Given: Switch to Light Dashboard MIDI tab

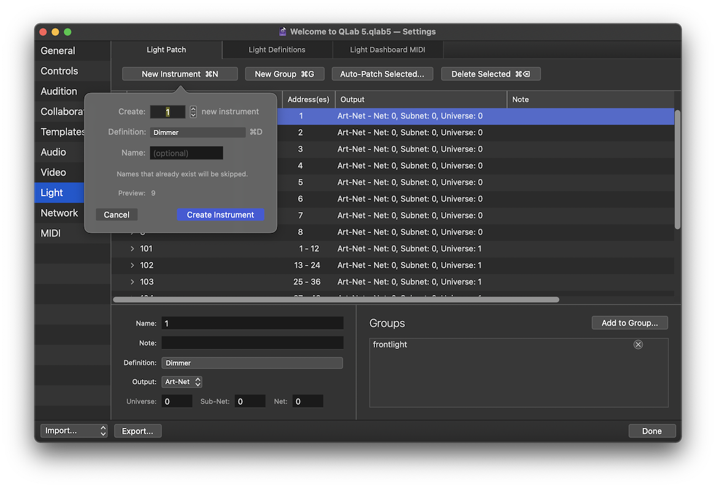Looking at the screenshot, I should 387,50.
